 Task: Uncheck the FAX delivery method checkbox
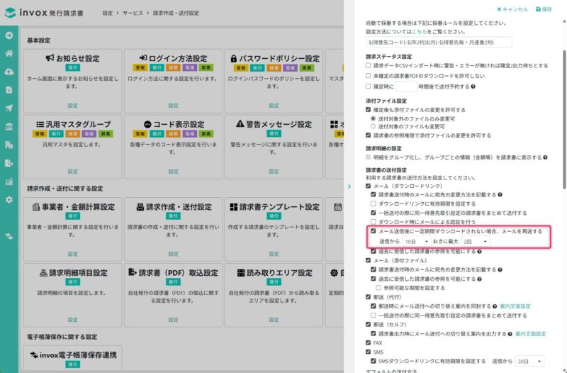(369, 343)
